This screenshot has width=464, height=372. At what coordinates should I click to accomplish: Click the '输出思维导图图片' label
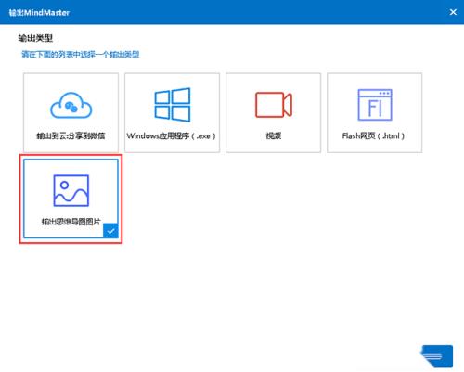click(x=71, y=222)
